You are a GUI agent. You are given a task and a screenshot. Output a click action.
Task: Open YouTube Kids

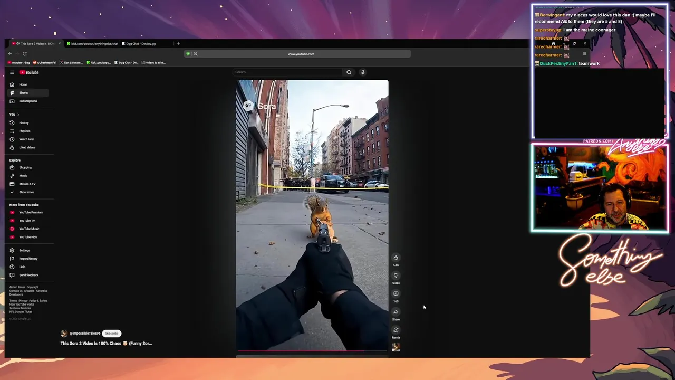tap(28, 237)
